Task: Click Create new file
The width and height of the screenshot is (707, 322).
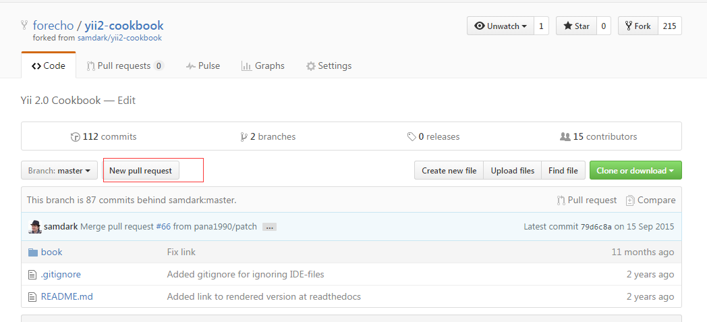Action: [x=449, y=171]
